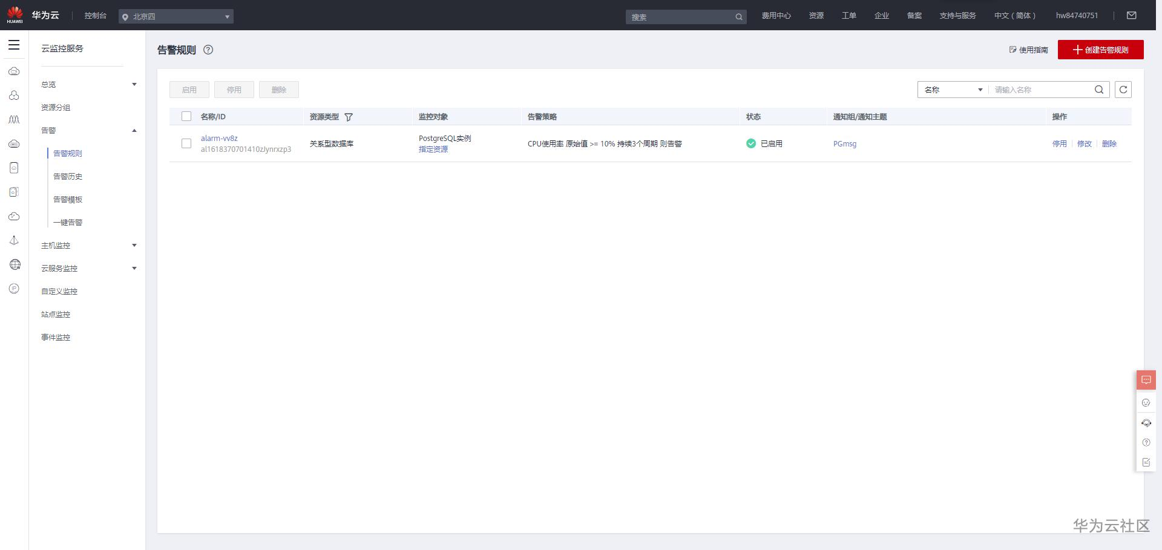Open the cloud server icon in left rail
This screenshot has width=1162, height=550.
pos(14,71)
